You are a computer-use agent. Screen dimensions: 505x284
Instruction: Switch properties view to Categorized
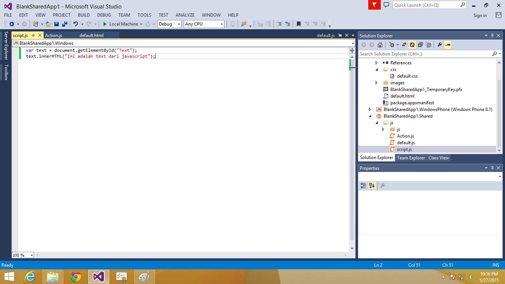pyautogui.click(x=363, y=186)
